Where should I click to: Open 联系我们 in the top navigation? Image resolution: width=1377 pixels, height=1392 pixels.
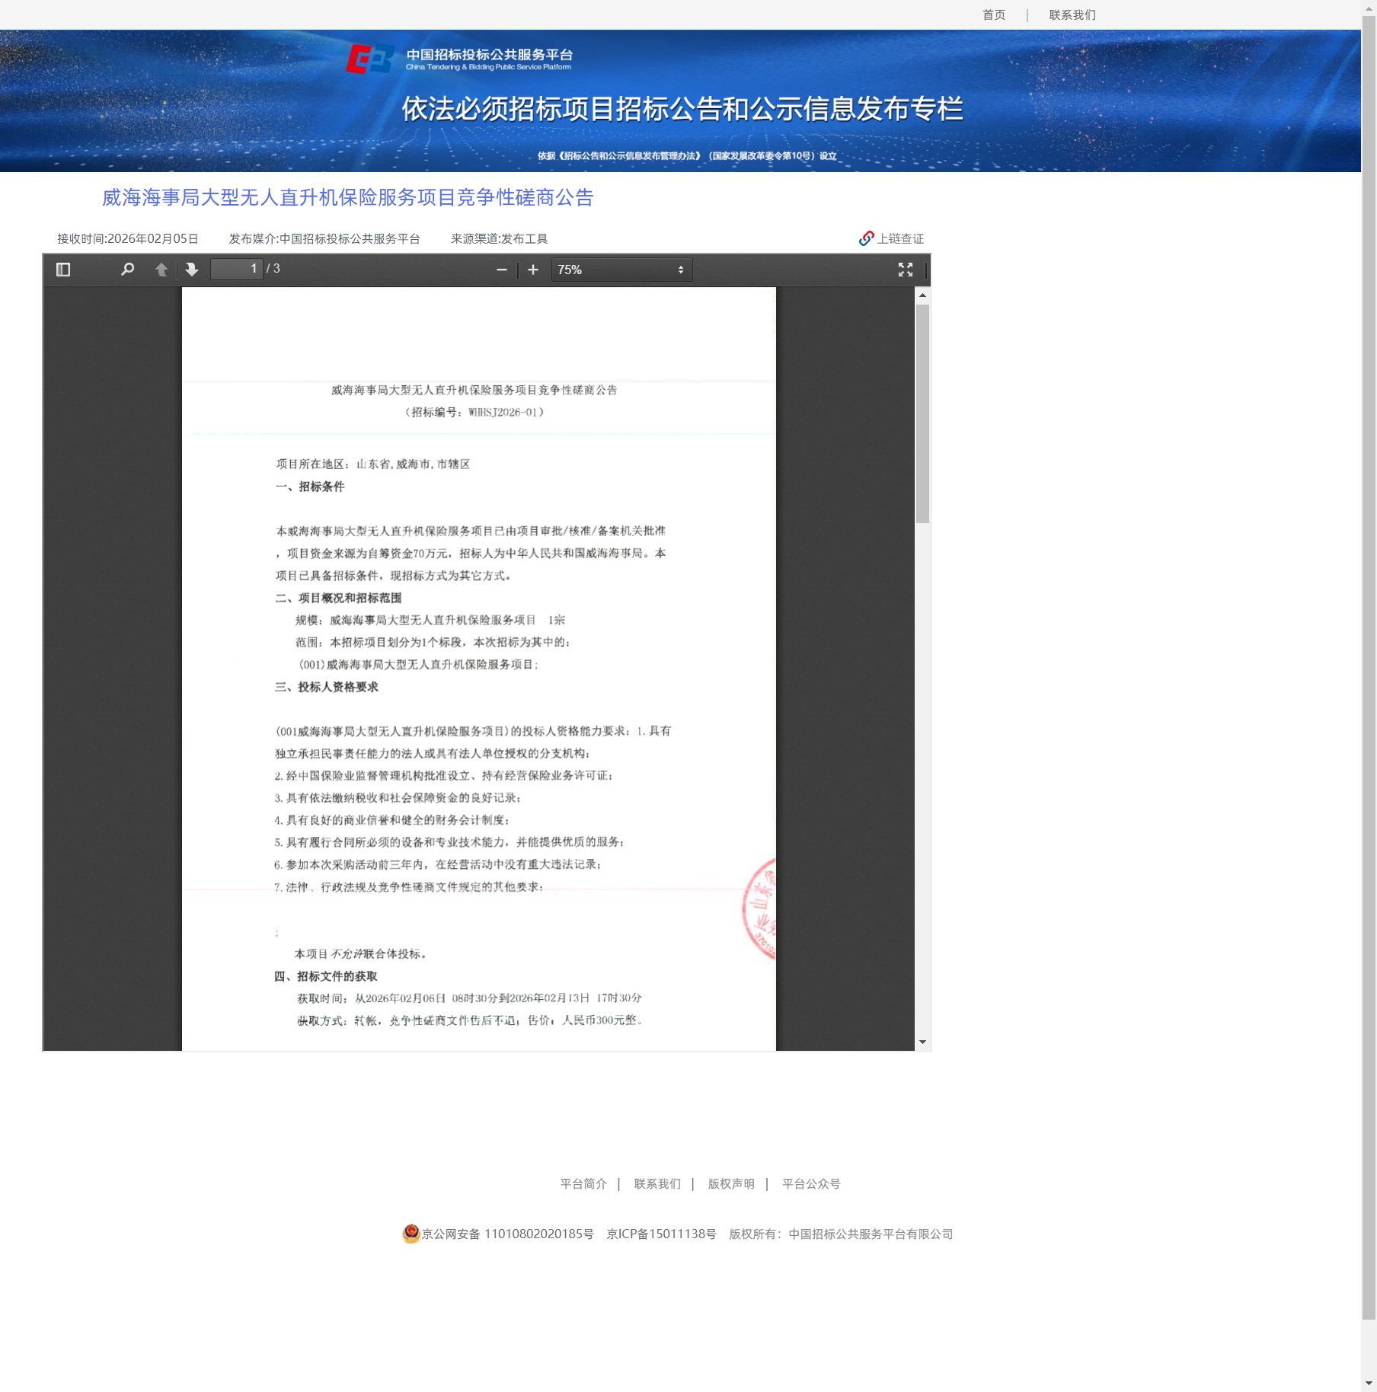pos(1072,14)
